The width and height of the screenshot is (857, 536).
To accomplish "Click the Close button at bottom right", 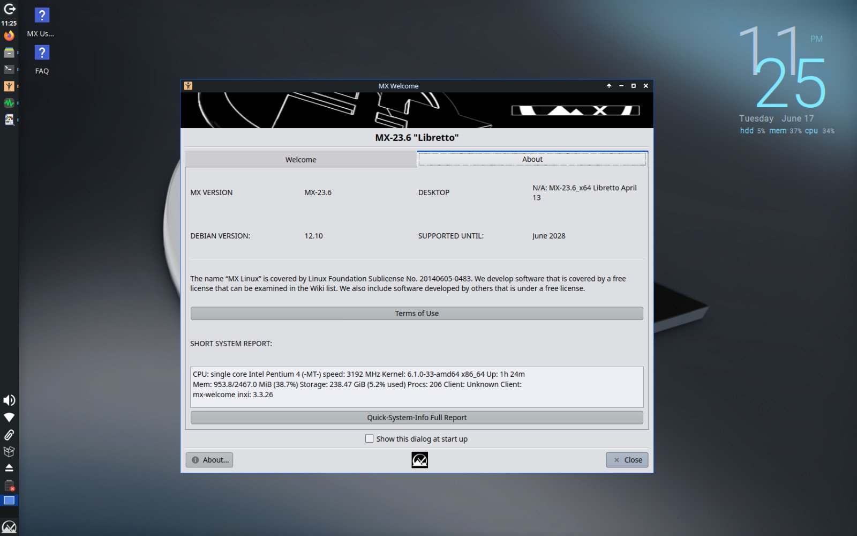I will click(x=627, y=460).
